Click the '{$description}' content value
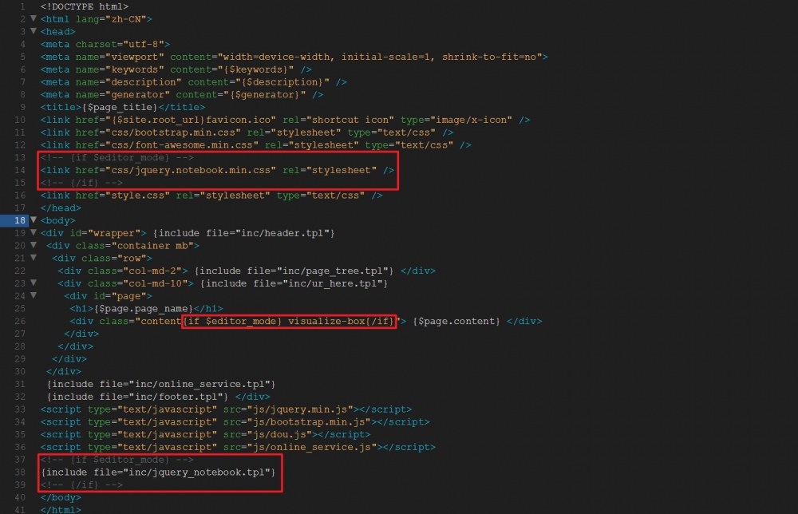Viewport: 798px width, 514px height. coord(282,82)
